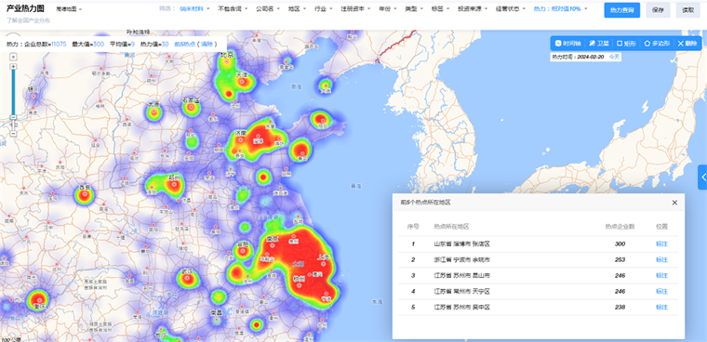Screen dimensions: 707x342
Task: Click the 合肥 hotspot marker on map
Action: coord(243,250)
